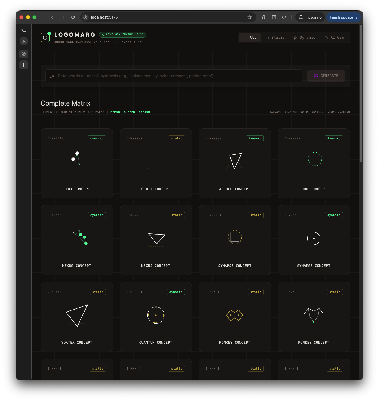Click the 'MEMORY BUFFER: 40/500' status text
379x401 pixels.
tap(130, 112)
